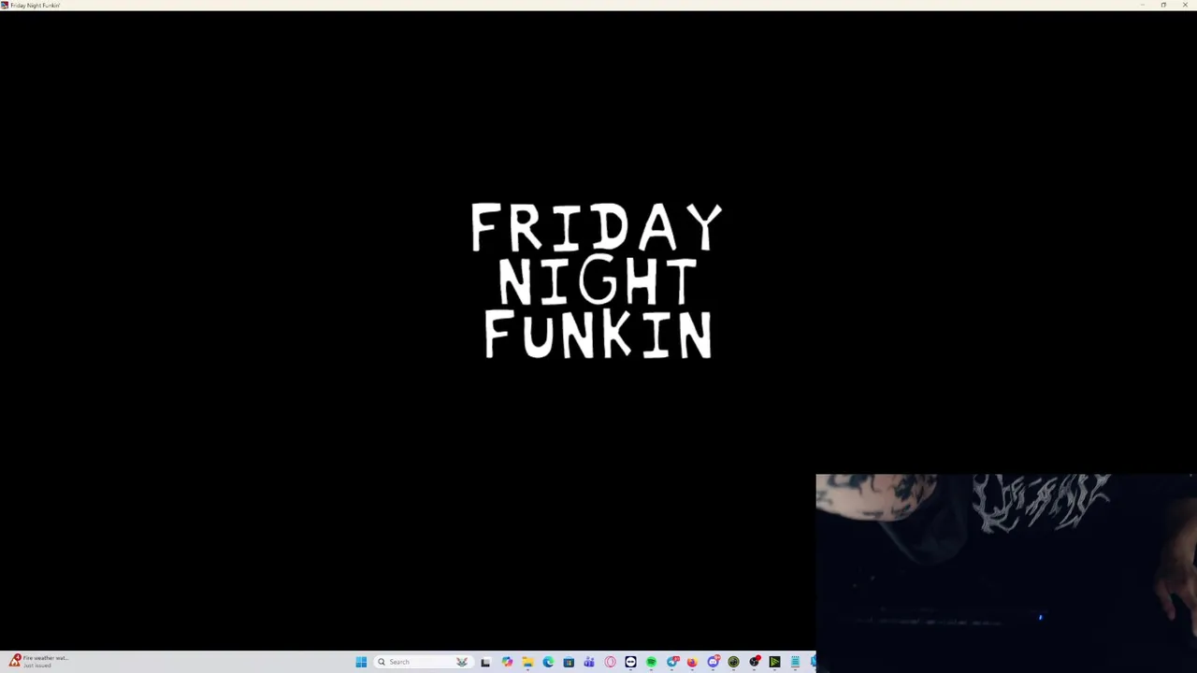This screenshot has width=1197, height=673.
Task: Open Firefox from the taskbar
Action: (x=692, y=662)
